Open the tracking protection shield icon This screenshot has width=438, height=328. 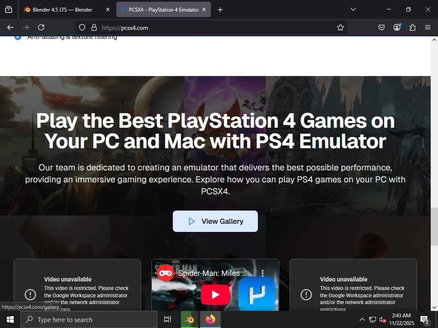(82, 27)
